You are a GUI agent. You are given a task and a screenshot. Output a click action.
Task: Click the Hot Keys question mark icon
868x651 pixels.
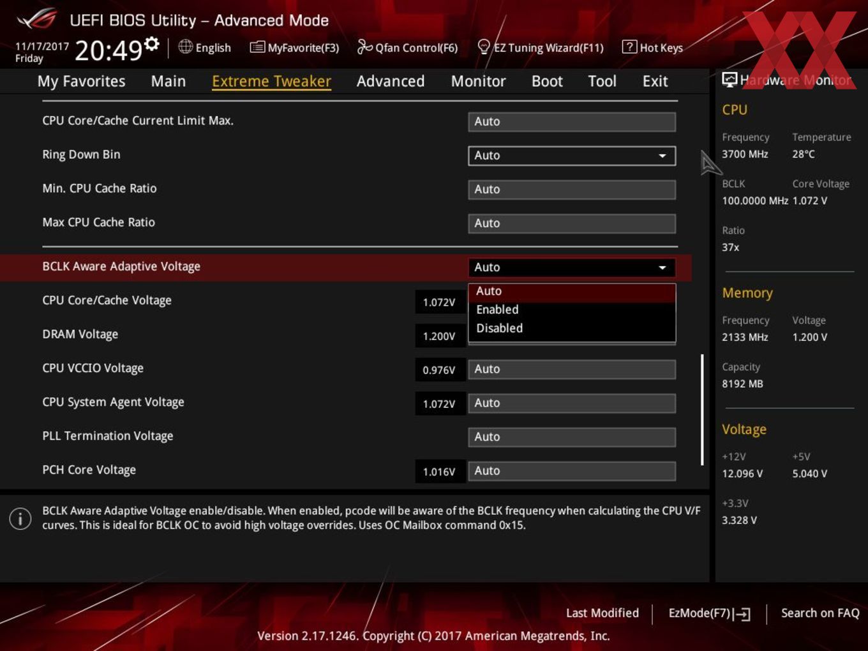pos(629,47)
